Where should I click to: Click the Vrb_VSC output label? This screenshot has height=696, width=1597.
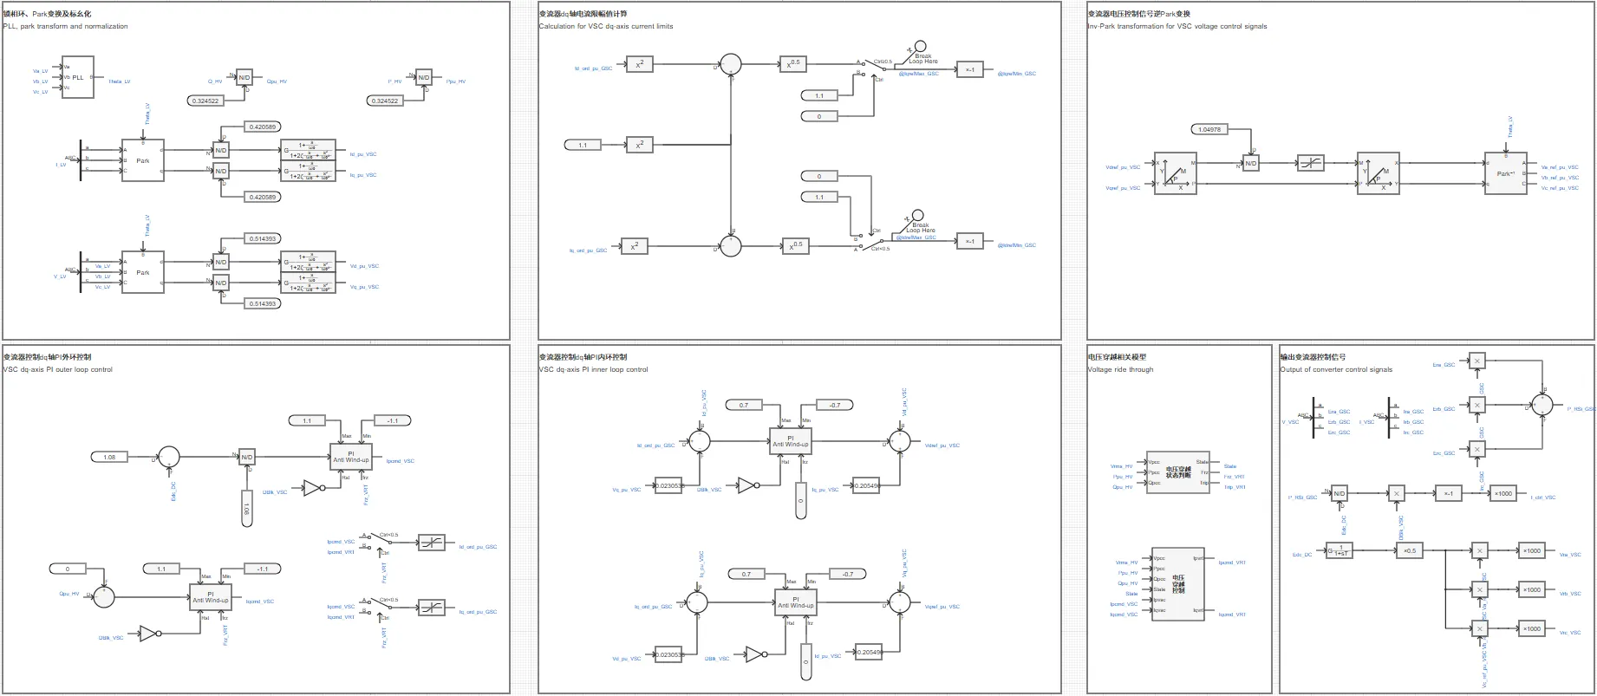pyautogui.click(x=1570, y=594)
